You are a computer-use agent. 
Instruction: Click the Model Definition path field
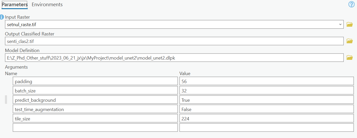[174, 58]
